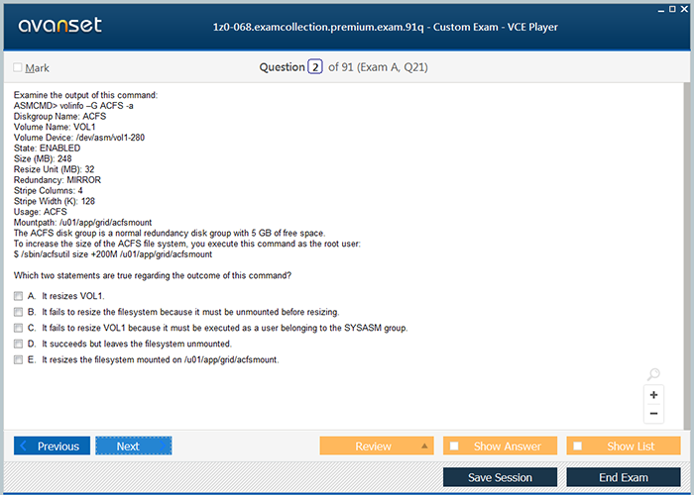This screenshot has height=495, width=694.
Task: Click the zoom in plus icon
Action: pos(653,395)
